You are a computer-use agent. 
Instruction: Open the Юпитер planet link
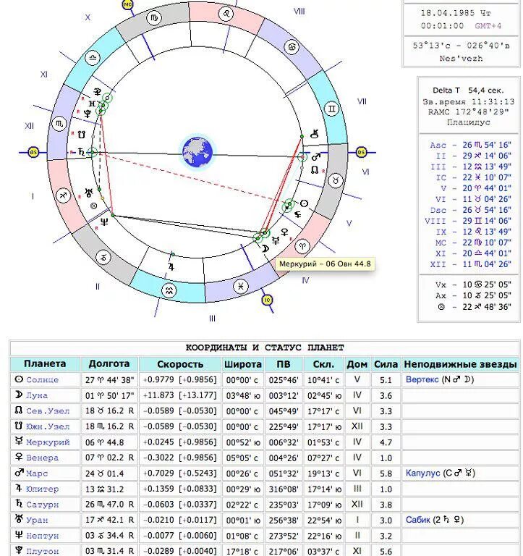pos(42,489)
